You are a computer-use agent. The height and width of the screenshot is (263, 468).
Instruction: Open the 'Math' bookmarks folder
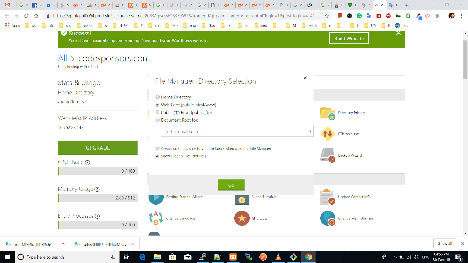[309, 25]
